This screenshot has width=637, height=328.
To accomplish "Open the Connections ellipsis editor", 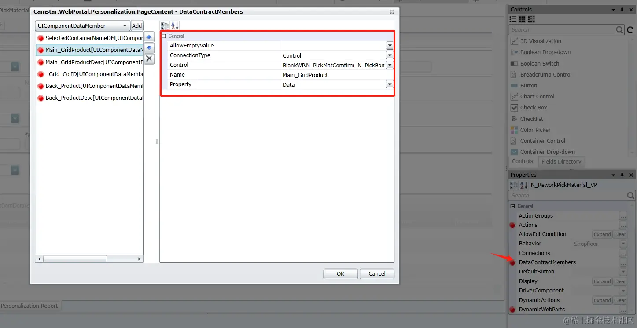I will (623, 253).
